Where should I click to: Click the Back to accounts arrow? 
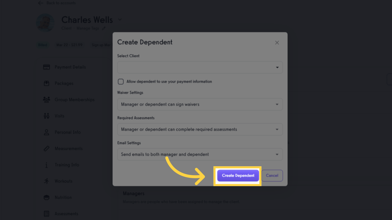point(40,3)
